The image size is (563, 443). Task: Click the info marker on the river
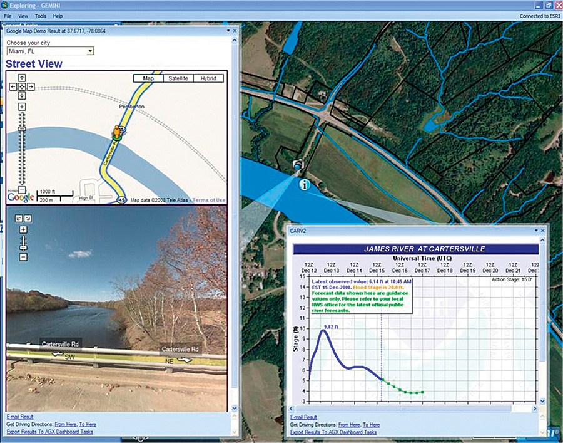[305, 185]
